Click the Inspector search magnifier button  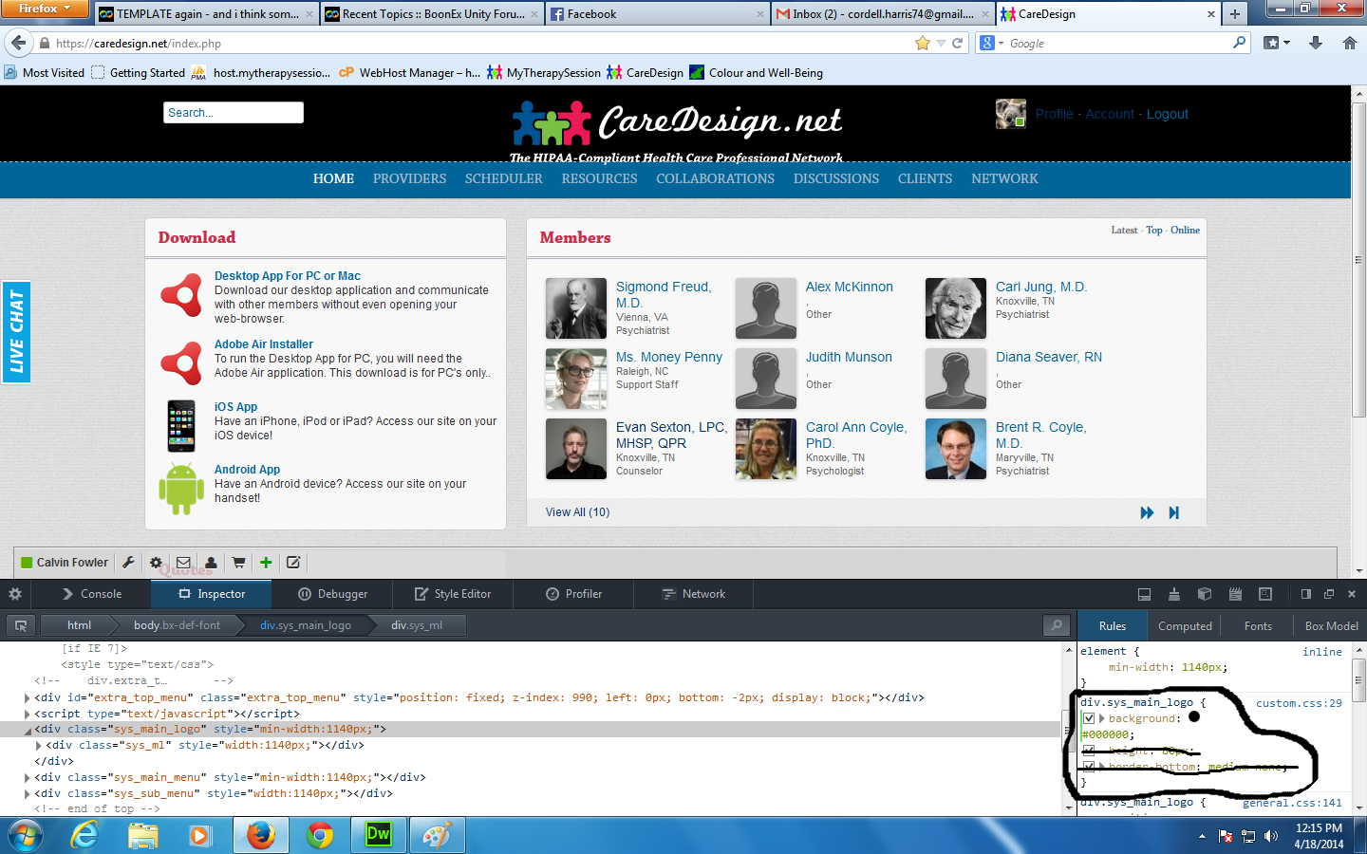(x=1056, y=625)
